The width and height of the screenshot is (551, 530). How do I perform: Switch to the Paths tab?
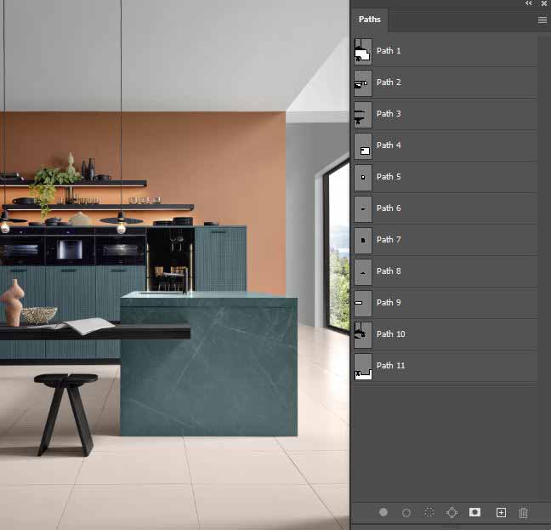point(370,20)
